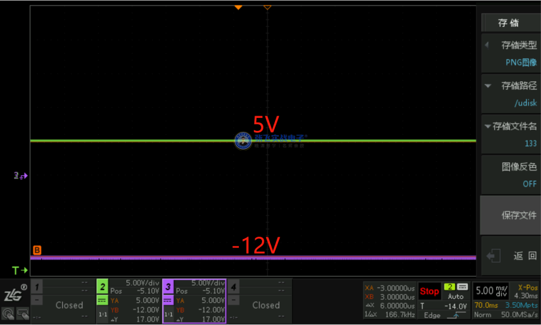Screen dimensions: 541x325
Task: Select the green channel 2 number button
Action: (102, 286)
